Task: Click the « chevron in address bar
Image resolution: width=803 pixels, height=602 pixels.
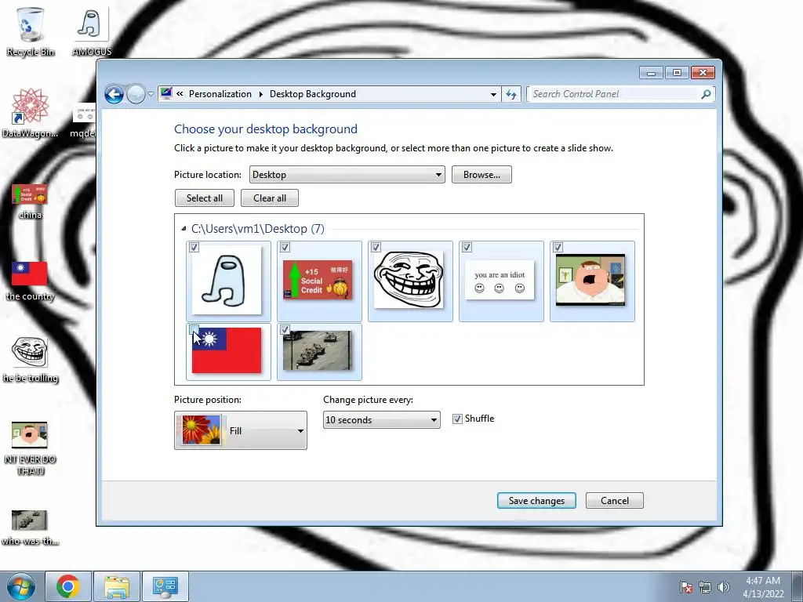Action: pyautogui.click(x=180, y=94)
